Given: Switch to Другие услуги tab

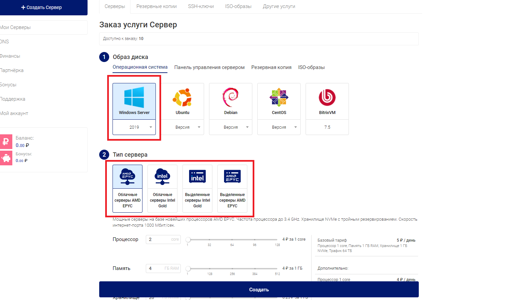Looking at the screenshot, I should (x=279, y=6).
